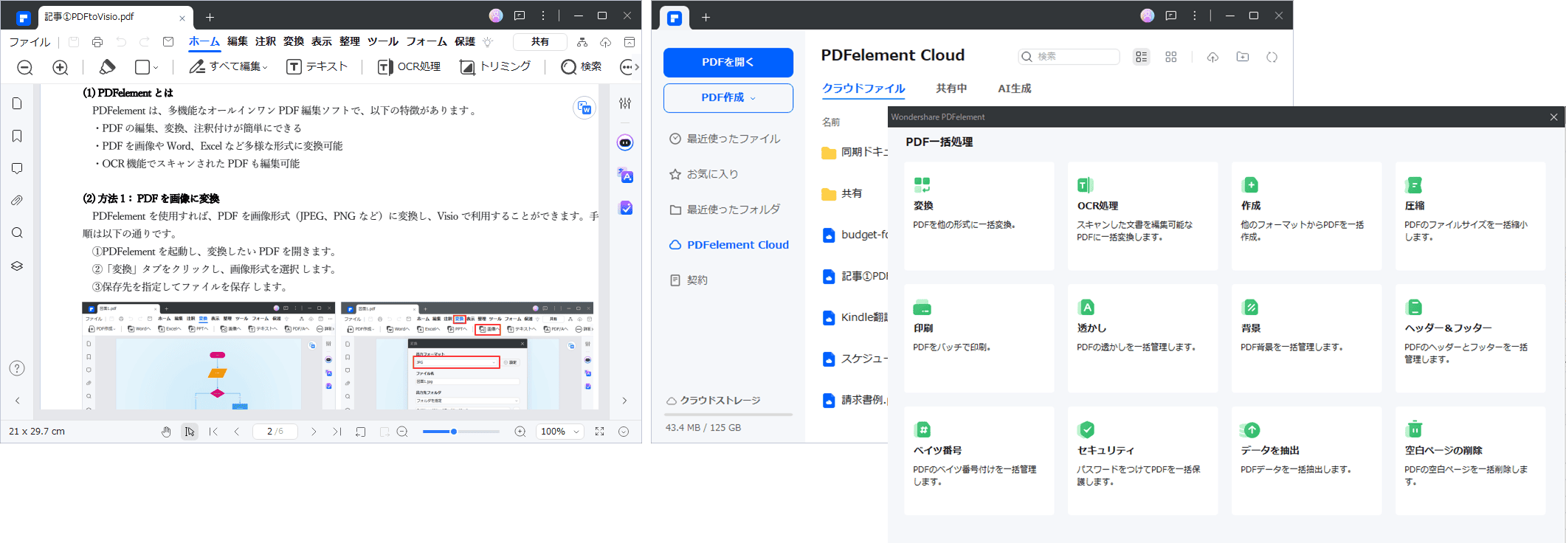Viewport: 1566px width, 543px height.
Task: Switch to the 共有中 tab
Action: pos(951,89)
